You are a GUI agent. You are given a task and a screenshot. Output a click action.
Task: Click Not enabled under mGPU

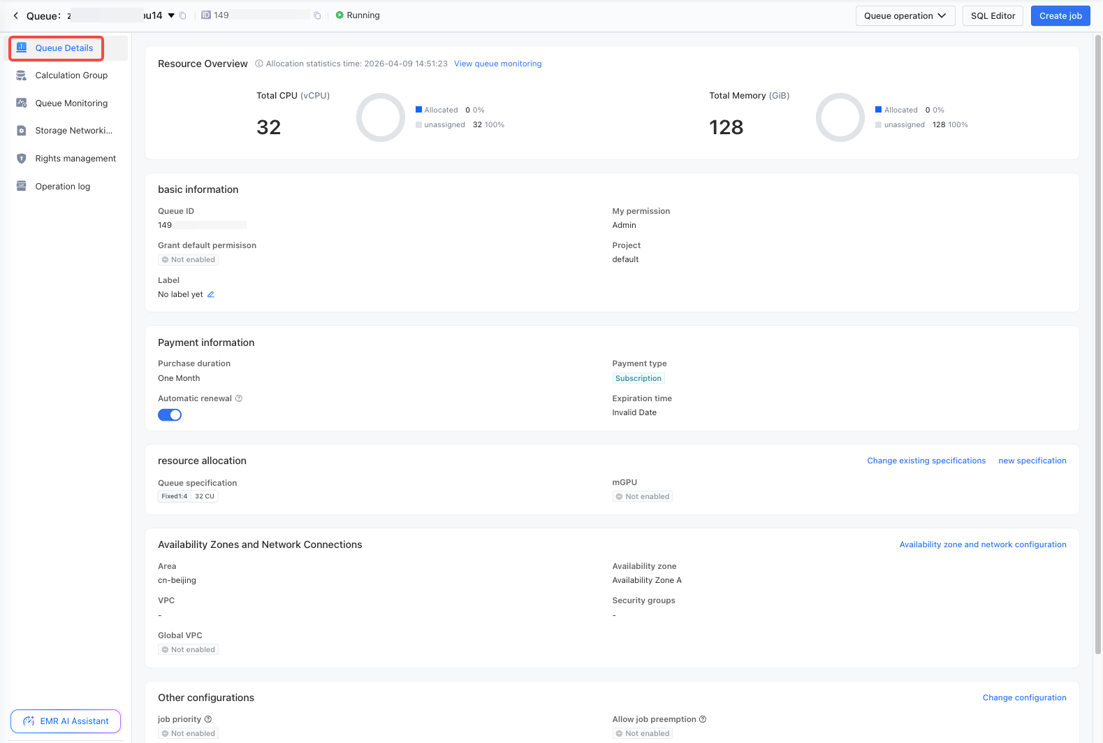643,496
